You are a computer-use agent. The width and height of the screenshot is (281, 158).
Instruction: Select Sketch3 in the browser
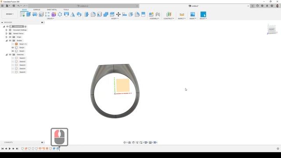22,65
